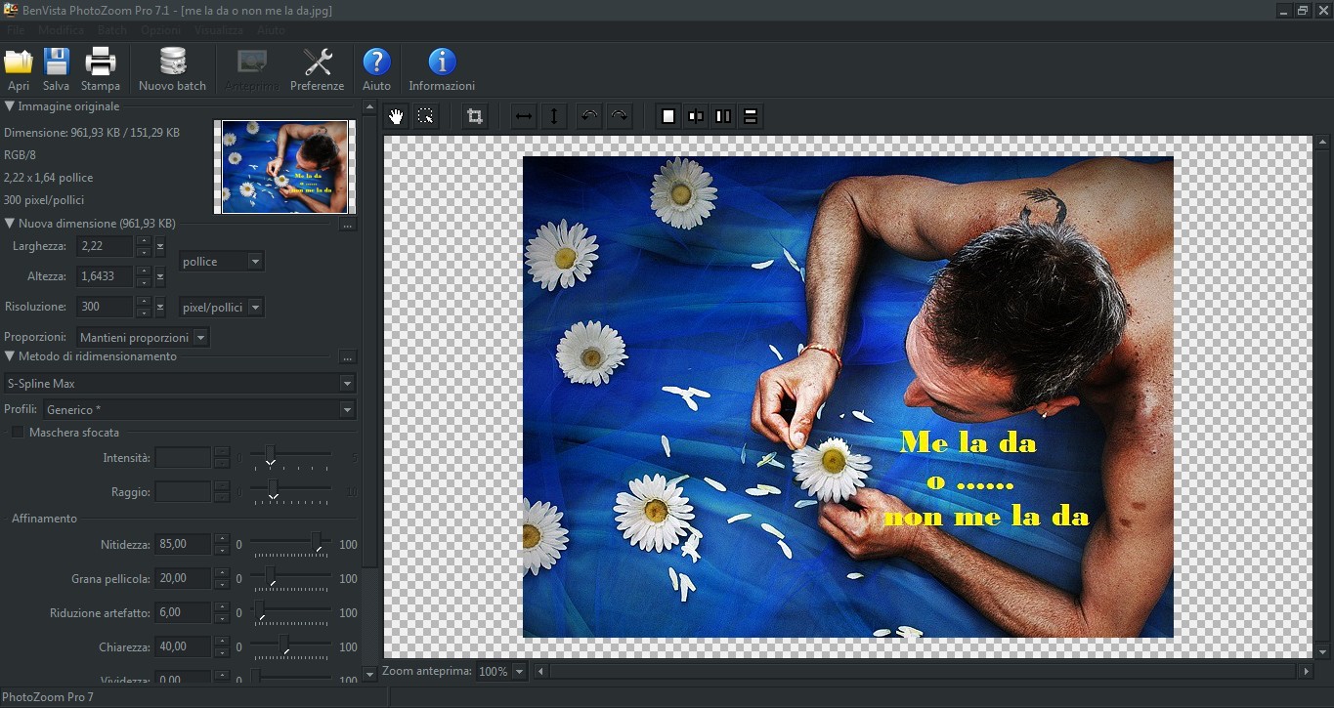Flip the image horizontally
The height and width of the screenshot is (708, 1334).
click(524, 116)
